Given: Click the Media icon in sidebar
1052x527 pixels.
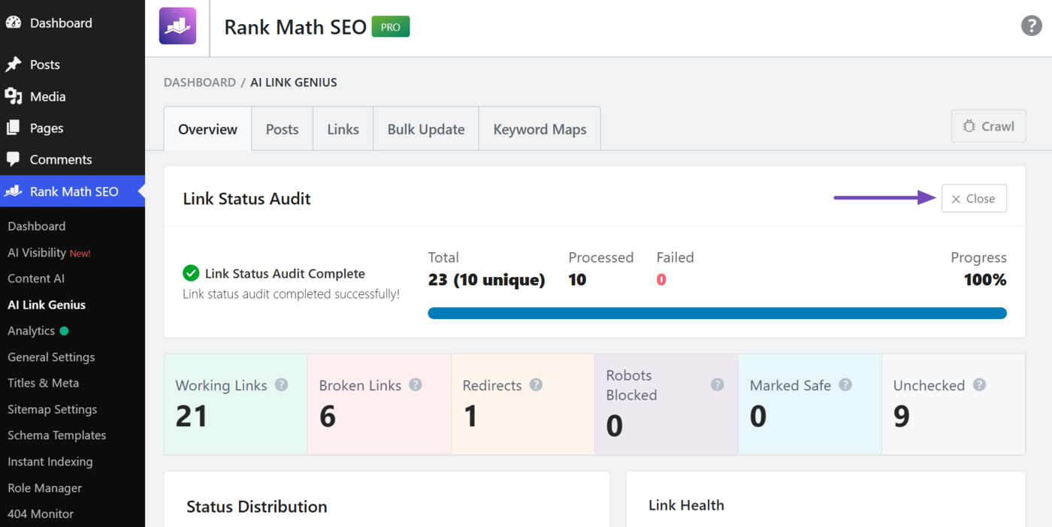Looking at the screenshot, I should [x=13, y=96].
